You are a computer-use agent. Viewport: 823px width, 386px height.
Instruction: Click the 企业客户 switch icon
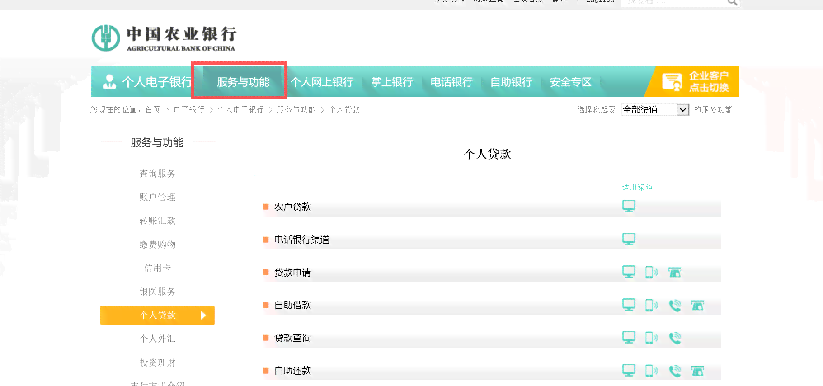coord(672,82)
